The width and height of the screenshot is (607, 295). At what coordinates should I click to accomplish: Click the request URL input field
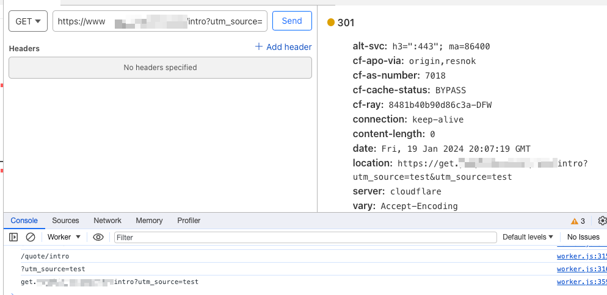coord(160,22)
